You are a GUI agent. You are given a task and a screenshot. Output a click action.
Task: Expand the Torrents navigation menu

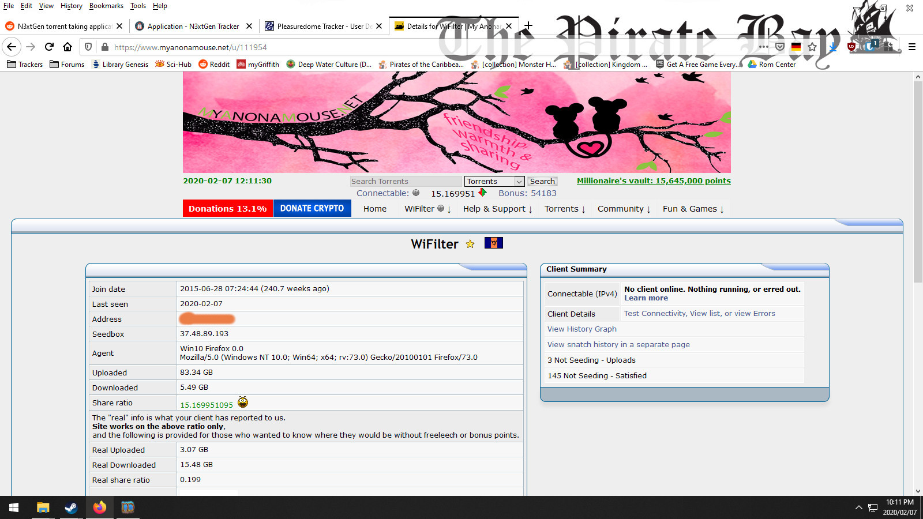[565, 209]
